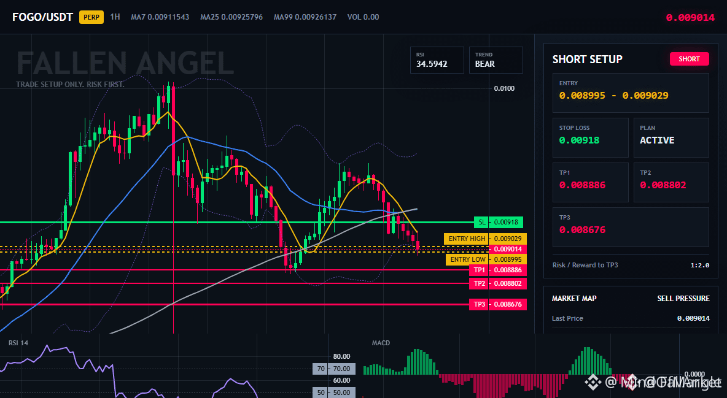
Task: Click the TP2 0.008802 chart label
Action: point(498,283)
